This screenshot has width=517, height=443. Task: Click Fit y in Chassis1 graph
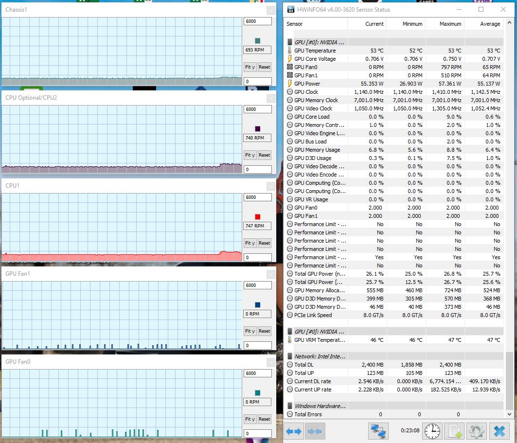point(250,67)
